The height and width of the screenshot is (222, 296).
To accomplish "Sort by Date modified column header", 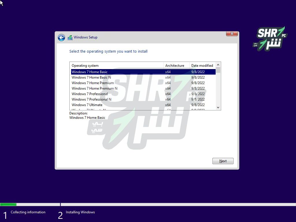I will point(202,66).
